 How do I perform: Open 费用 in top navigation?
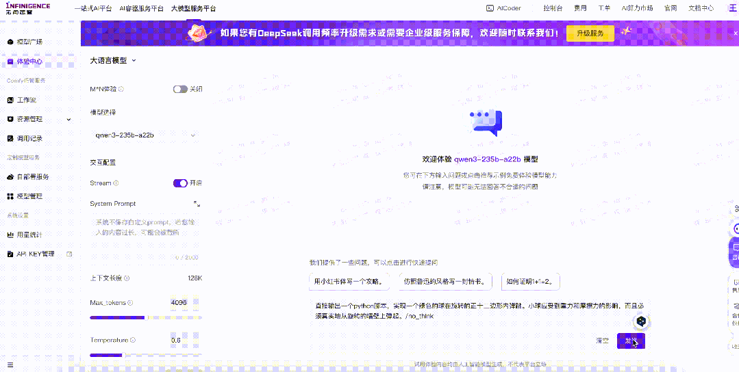coord(580,8)
